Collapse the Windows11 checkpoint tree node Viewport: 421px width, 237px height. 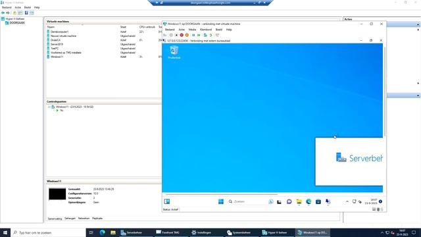49,107
